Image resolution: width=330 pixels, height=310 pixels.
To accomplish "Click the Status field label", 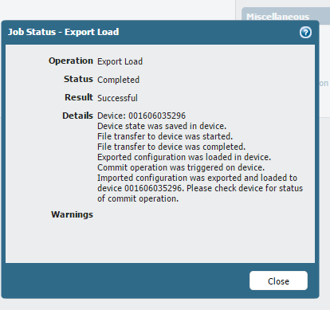I will point(78,79).
